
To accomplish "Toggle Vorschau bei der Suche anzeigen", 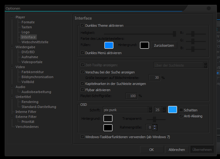I will tap(82, 72).
